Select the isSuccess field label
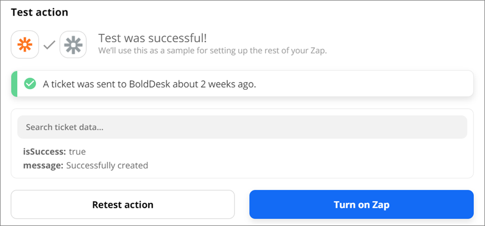Viewport: 485px width, 226px height. pyautogui.click(x=44, y=152)
